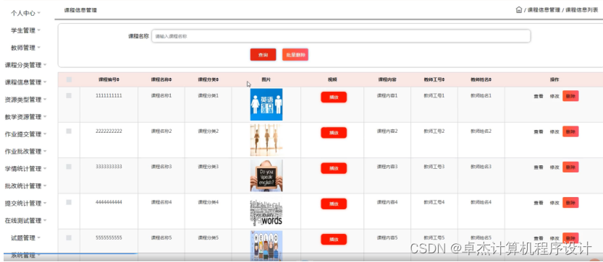
Task: Expand 教师管理 sidebar menu
Action: [25, 48]
